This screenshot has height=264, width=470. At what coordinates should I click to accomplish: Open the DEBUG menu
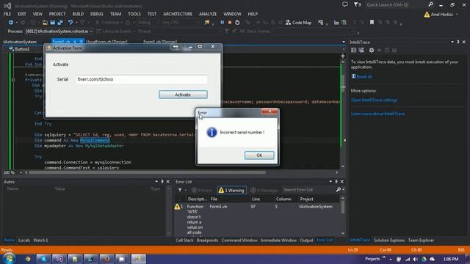tap(96, 14)
